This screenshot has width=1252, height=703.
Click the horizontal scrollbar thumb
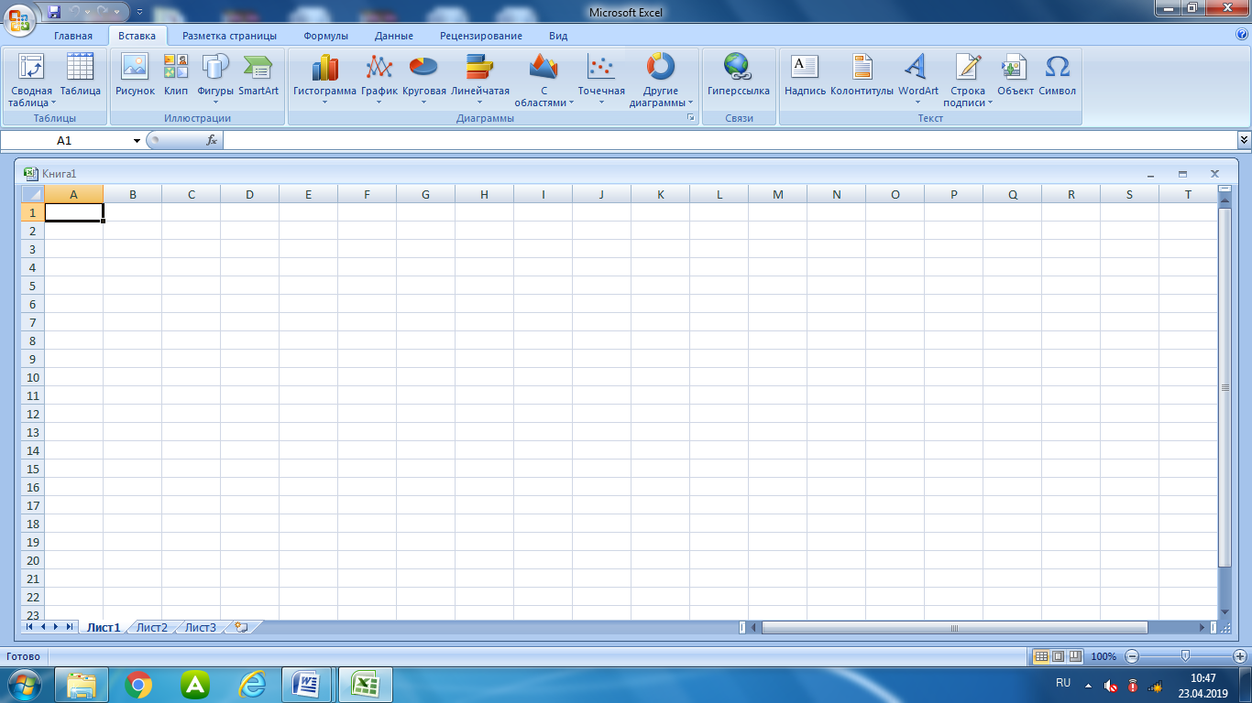pyautogui.click(x=954, y=628)
